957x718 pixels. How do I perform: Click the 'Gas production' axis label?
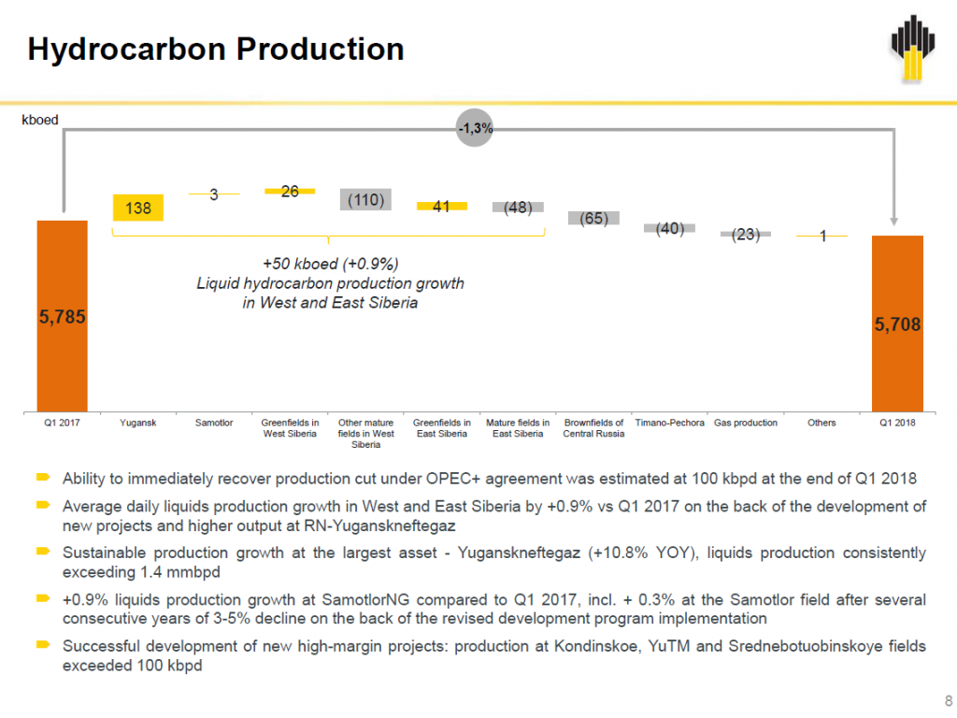(746, 424)
